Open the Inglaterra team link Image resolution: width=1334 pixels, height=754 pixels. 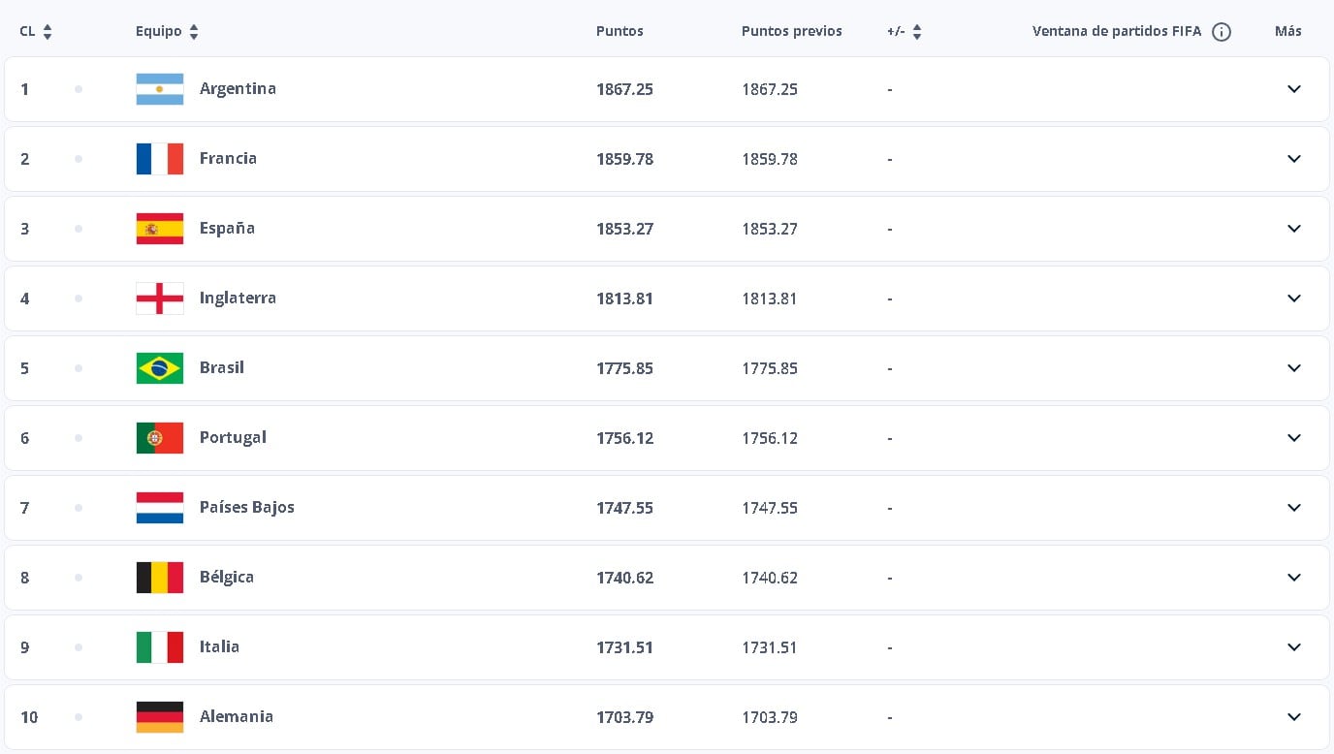coord(238,298)
